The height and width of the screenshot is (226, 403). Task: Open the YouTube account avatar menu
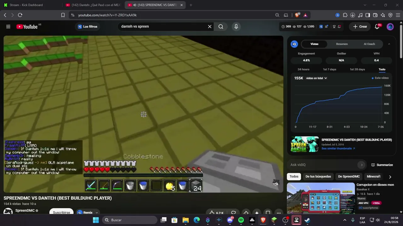point(390,27)
